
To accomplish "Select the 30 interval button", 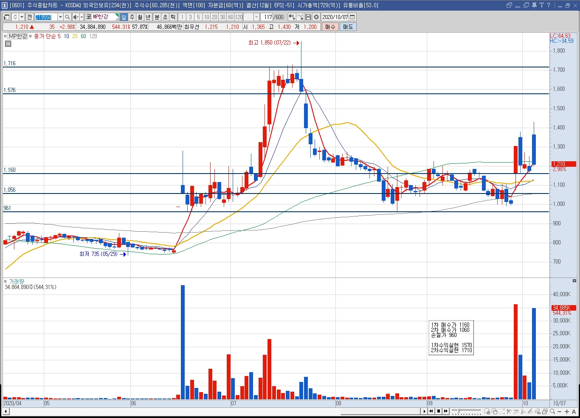I will (x=222, y=17).
